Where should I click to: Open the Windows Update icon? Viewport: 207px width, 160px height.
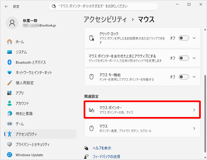[x=10, y=155]
